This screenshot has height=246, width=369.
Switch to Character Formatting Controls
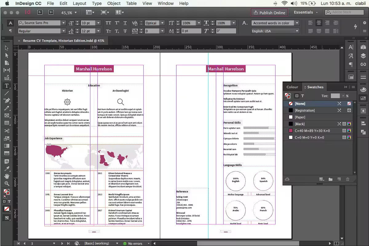(10, 23)
